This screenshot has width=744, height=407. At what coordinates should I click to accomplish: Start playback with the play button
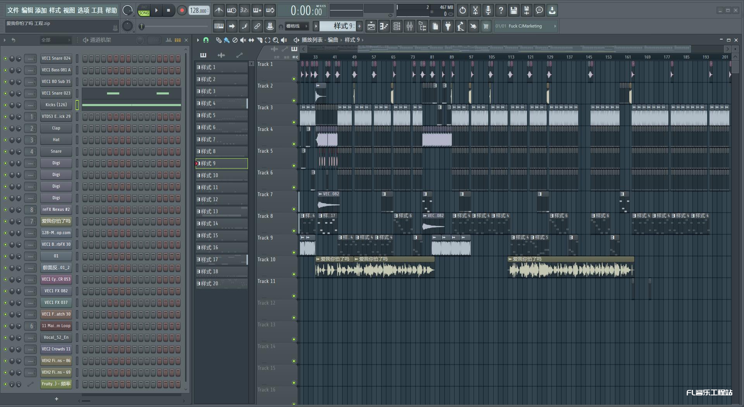[x=157, y=10]
